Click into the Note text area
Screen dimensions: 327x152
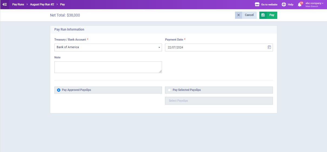[x=108, y=67]
